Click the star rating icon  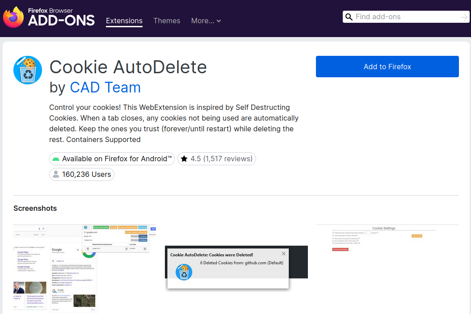[x=184, y=159]
